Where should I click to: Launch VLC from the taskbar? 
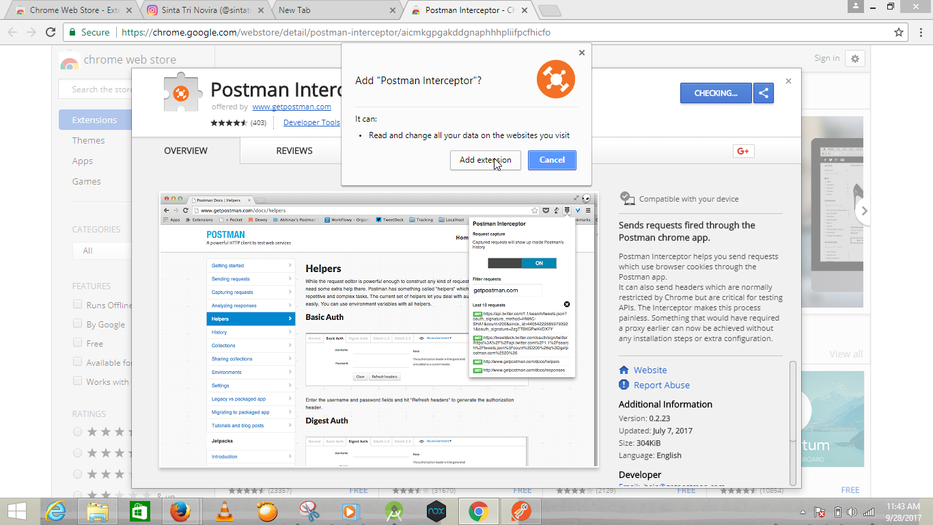224,511
